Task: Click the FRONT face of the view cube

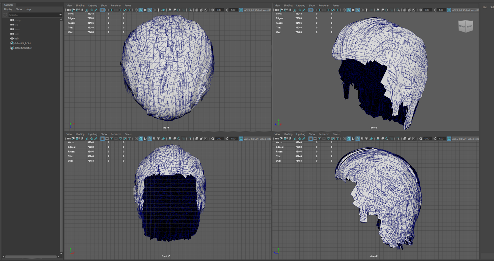Action: (x=462, y=27)
